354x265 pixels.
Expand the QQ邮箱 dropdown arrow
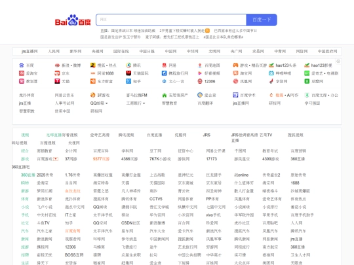[107, 103]
